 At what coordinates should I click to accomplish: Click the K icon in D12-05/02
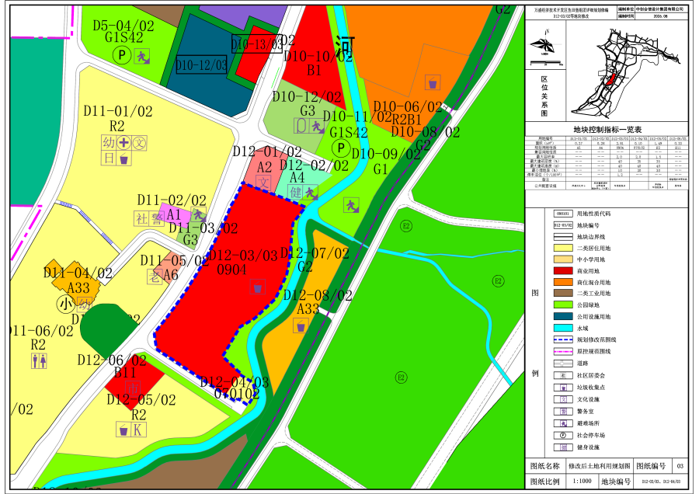pyautogui.click(x=139, y=430)
